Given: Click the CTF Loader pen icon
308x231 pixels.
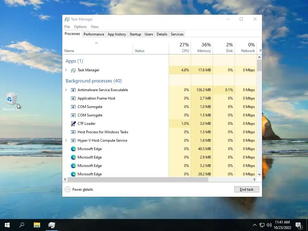Looking at the screenshot, I should click(x=73, y=124).
